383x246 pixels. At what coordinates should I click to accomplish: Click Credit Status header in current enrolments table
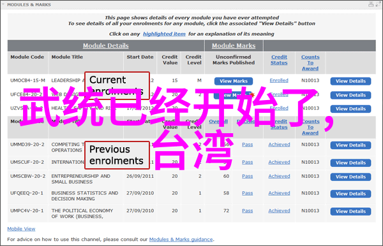pos(279,60)
